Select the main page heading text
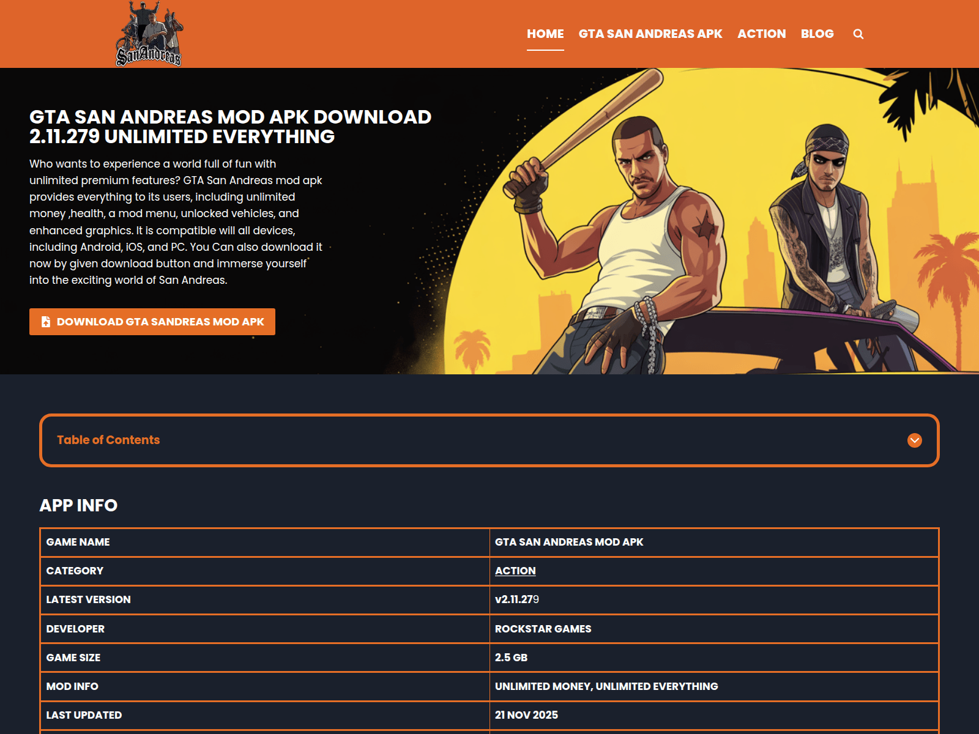Screen dimensions: 979x734 [230, 127]
